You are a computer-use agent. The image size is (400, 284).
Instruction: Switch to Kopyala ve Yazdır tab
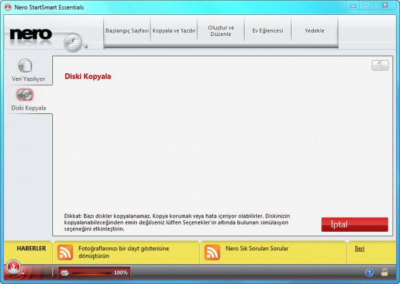[174, 31]
